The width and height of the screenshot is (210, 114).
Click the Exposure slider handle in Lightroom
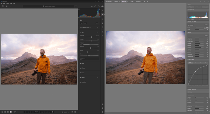click(92, 37)
